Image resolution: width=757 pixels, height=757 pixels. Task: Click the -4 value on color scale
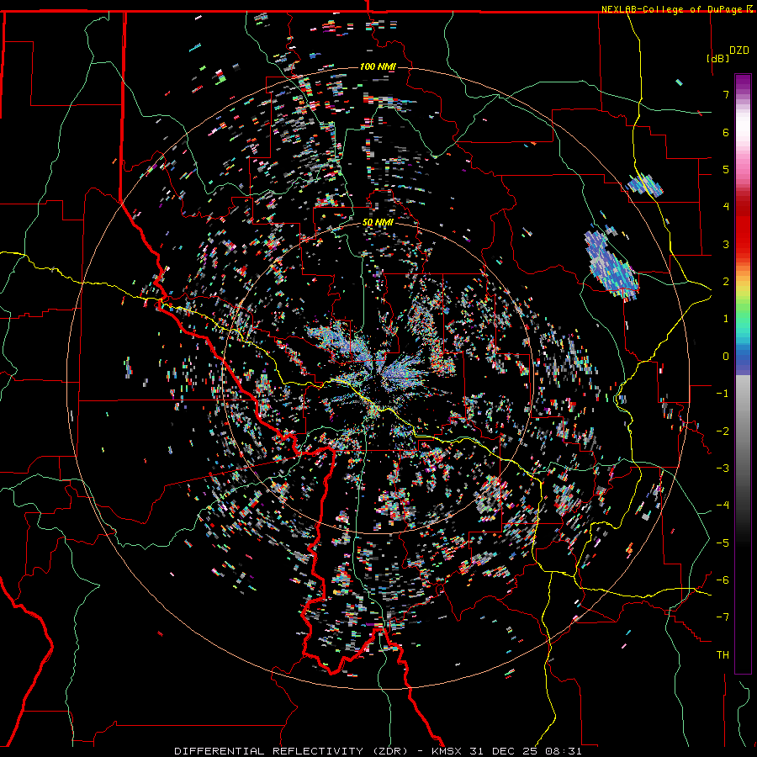723,506
